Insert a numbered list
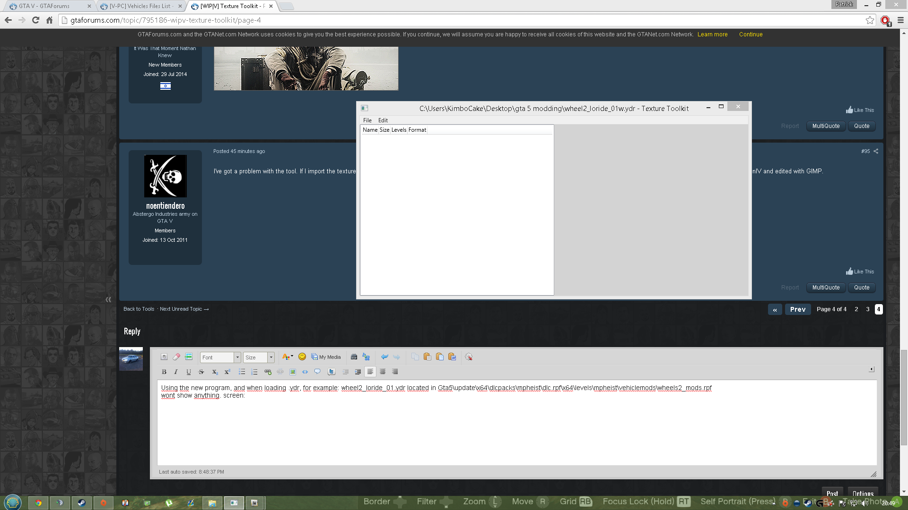 point(254,372)
